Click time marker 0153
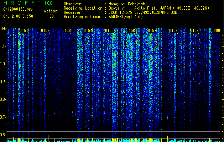The width and height of the screenshot is (224, 142). click(x=67, y=31)
